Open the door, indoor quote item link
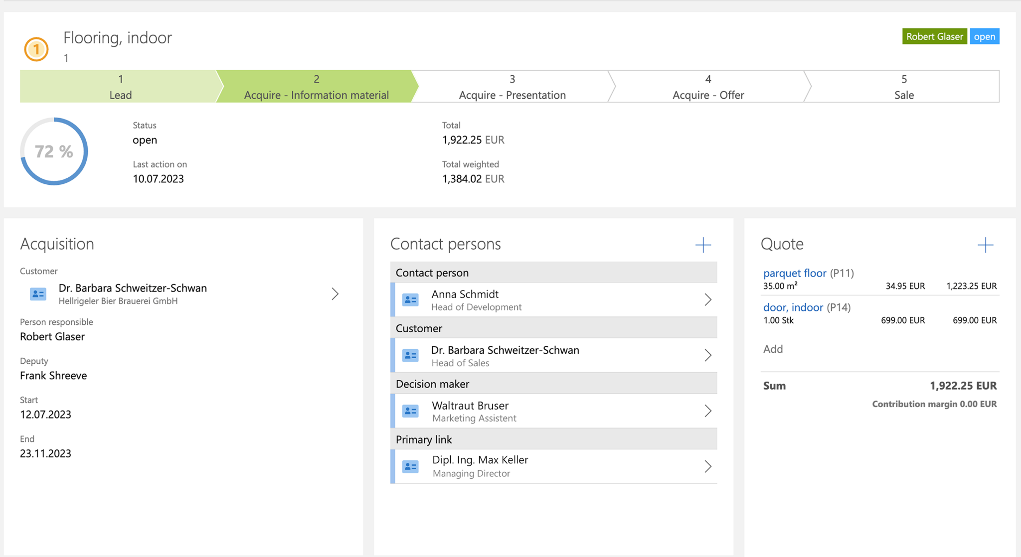The image size is (1021, 557). (x=793, y=307)
